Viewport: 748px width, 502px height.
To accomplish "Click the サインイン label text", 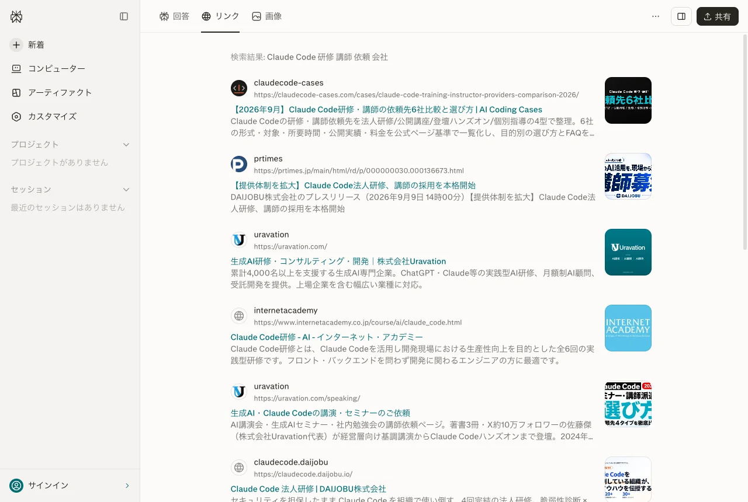I will pos(49,486).
